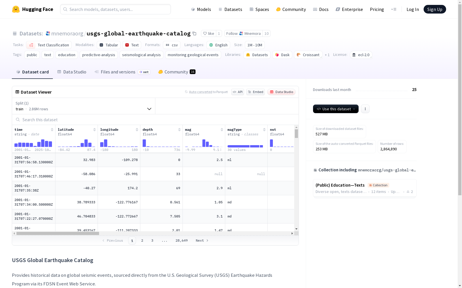462x288 pixels.
Task: Open the three-dot more options button
Action: (365, 109)
